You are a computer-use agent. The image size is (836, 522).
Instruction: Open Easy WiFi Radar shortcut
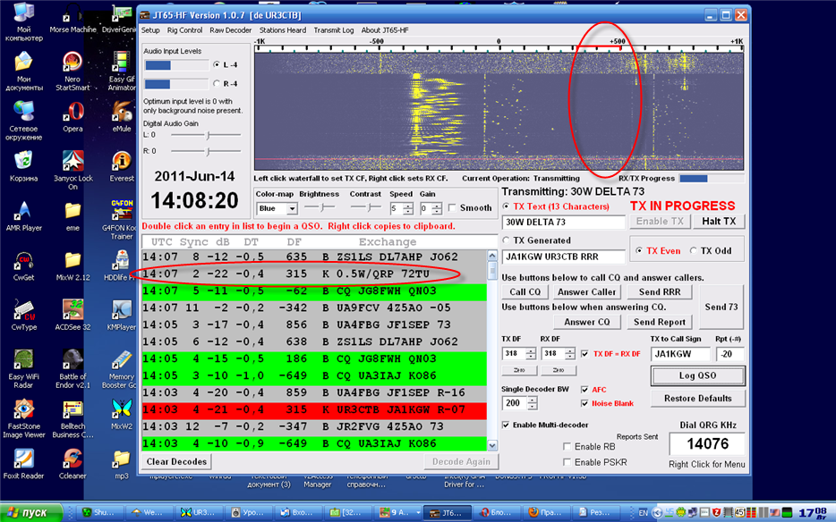click(23, 367)
